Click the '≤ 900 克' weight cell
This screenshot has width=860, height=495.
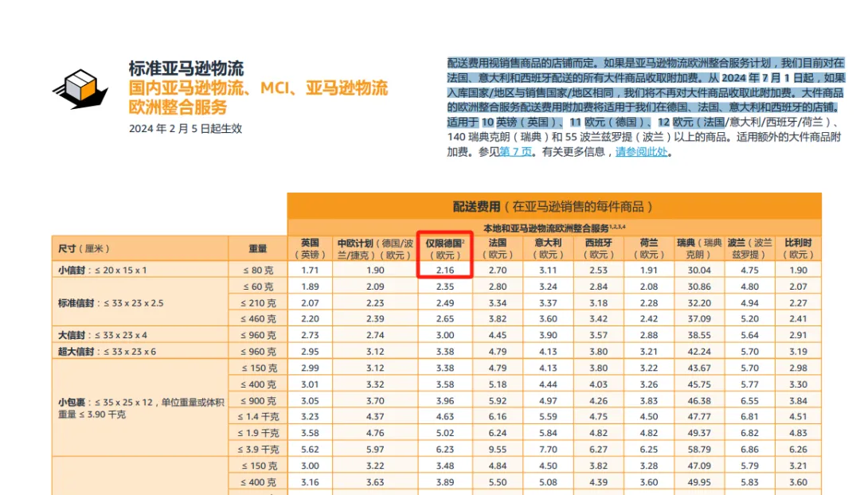pos(258,401)
